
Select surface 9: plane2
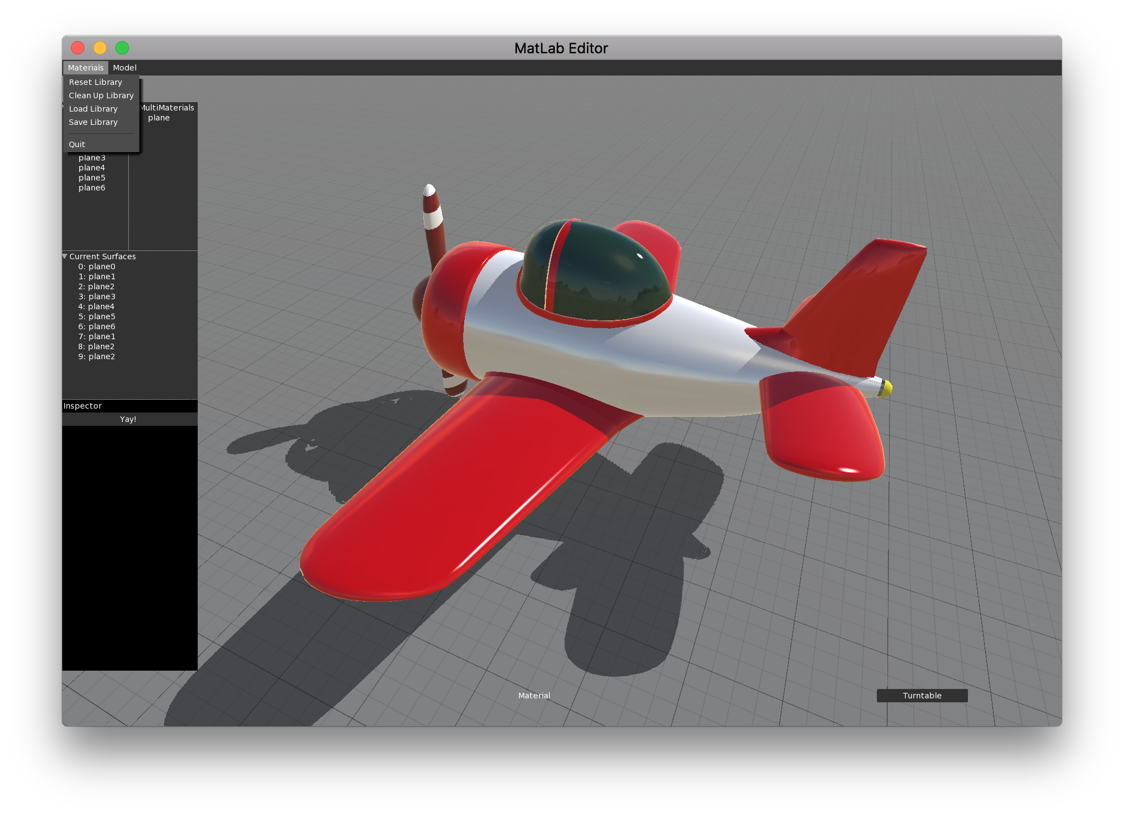click(97, 356)
